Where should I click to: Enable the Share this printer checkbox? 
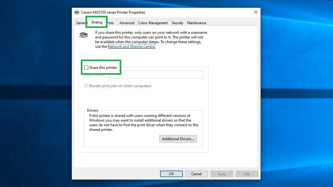pos(86,67)
